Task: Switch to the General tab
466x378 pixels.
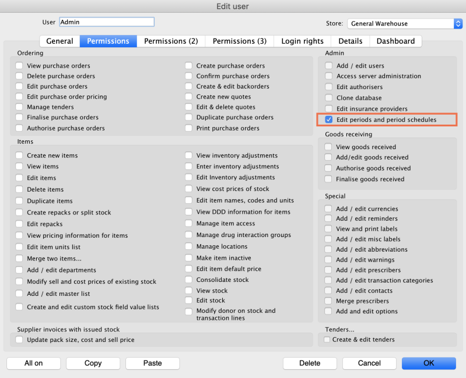Action: pos(59,41)
